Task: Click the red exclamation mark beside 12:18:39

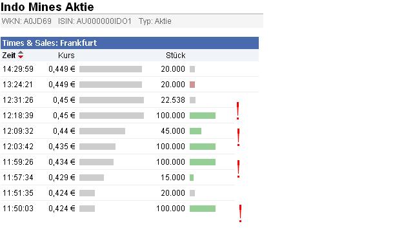Action: [x=238, y=111]
